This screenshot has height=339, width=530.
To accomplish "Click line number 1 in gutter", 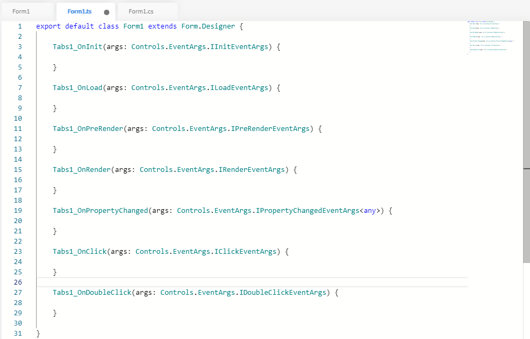I will click(x=20, y=26).
